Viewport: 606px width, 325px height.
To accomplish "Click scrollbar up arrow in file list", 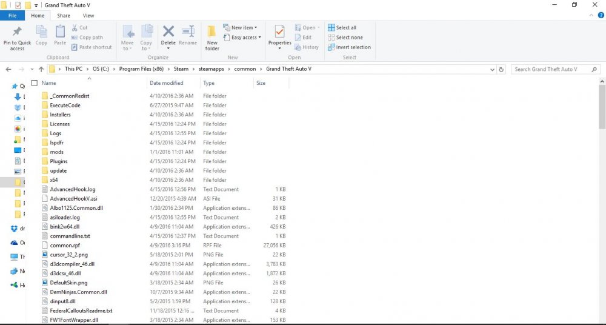I will tap(602, 82).
